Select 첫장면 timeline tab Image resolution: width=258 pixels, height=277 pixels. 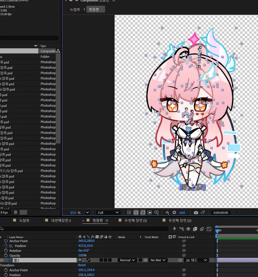click(98, 220)
